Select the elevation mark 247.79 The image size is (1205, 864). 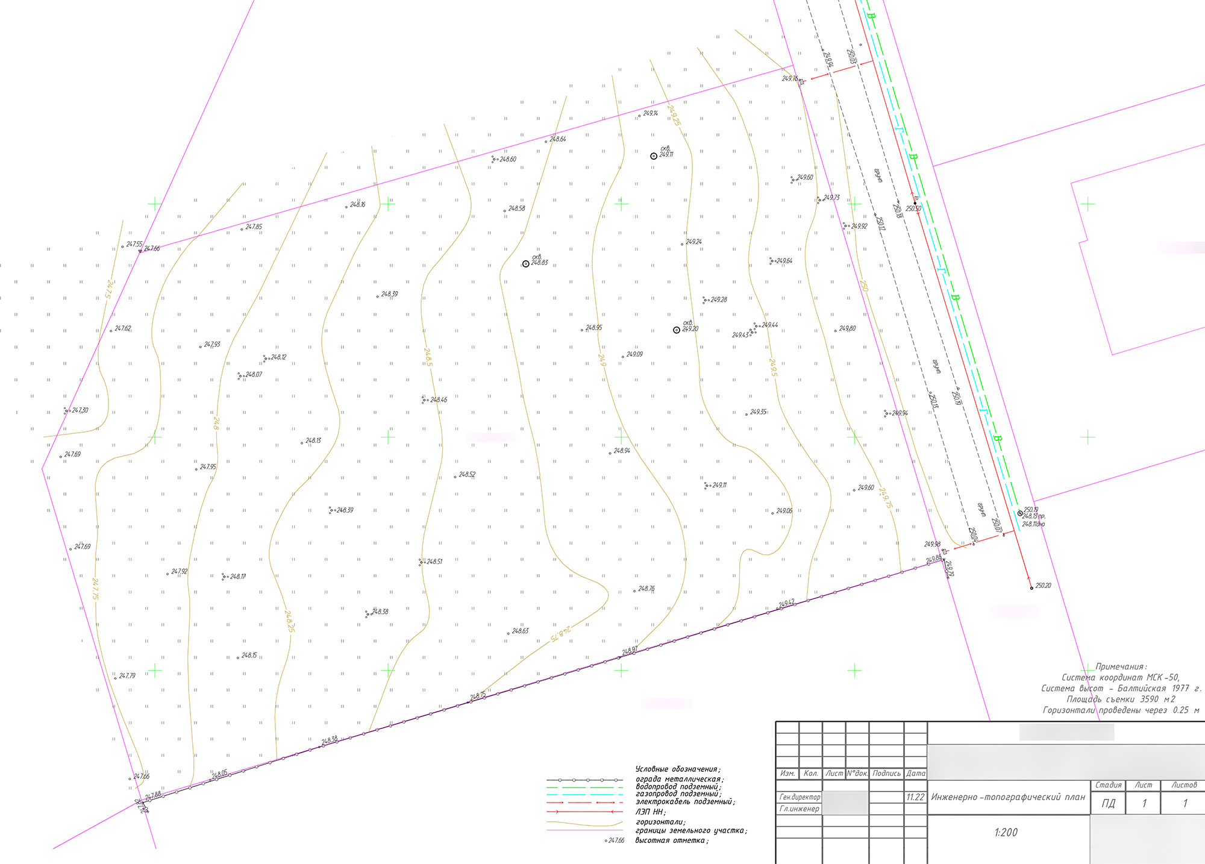(127, 676)
